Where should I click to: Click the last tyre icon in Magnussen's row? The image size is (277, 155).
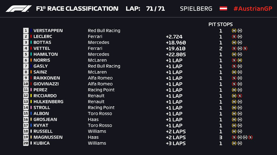pos(251,137)
